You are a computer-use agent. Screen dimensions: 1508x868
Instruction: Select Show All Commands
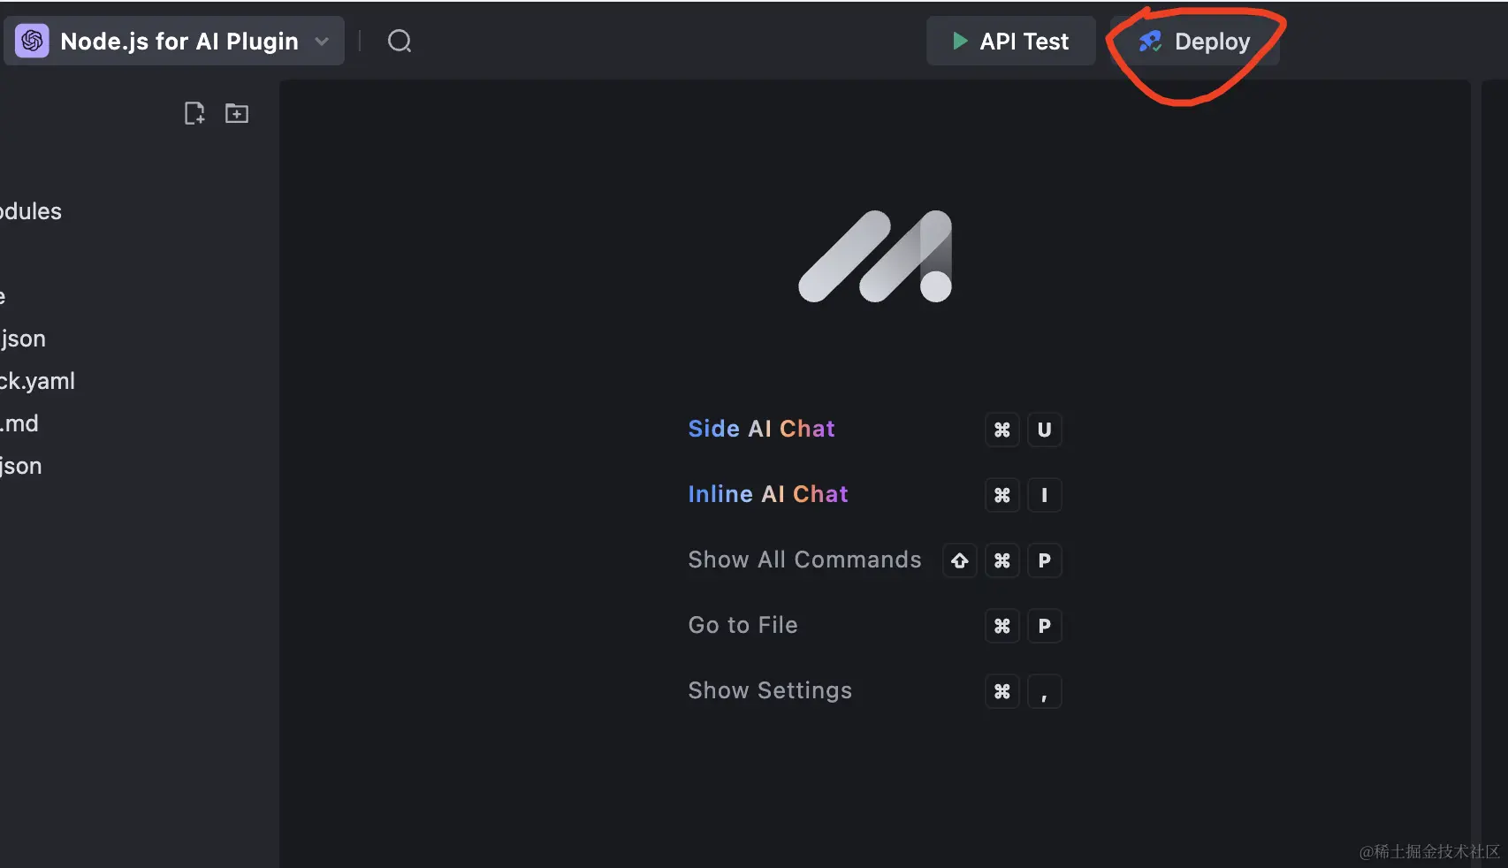[x=804, y=560]
